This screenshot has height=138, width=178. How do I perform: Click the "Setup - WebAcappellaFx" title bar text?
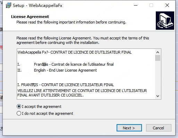[x=37, y=6]
